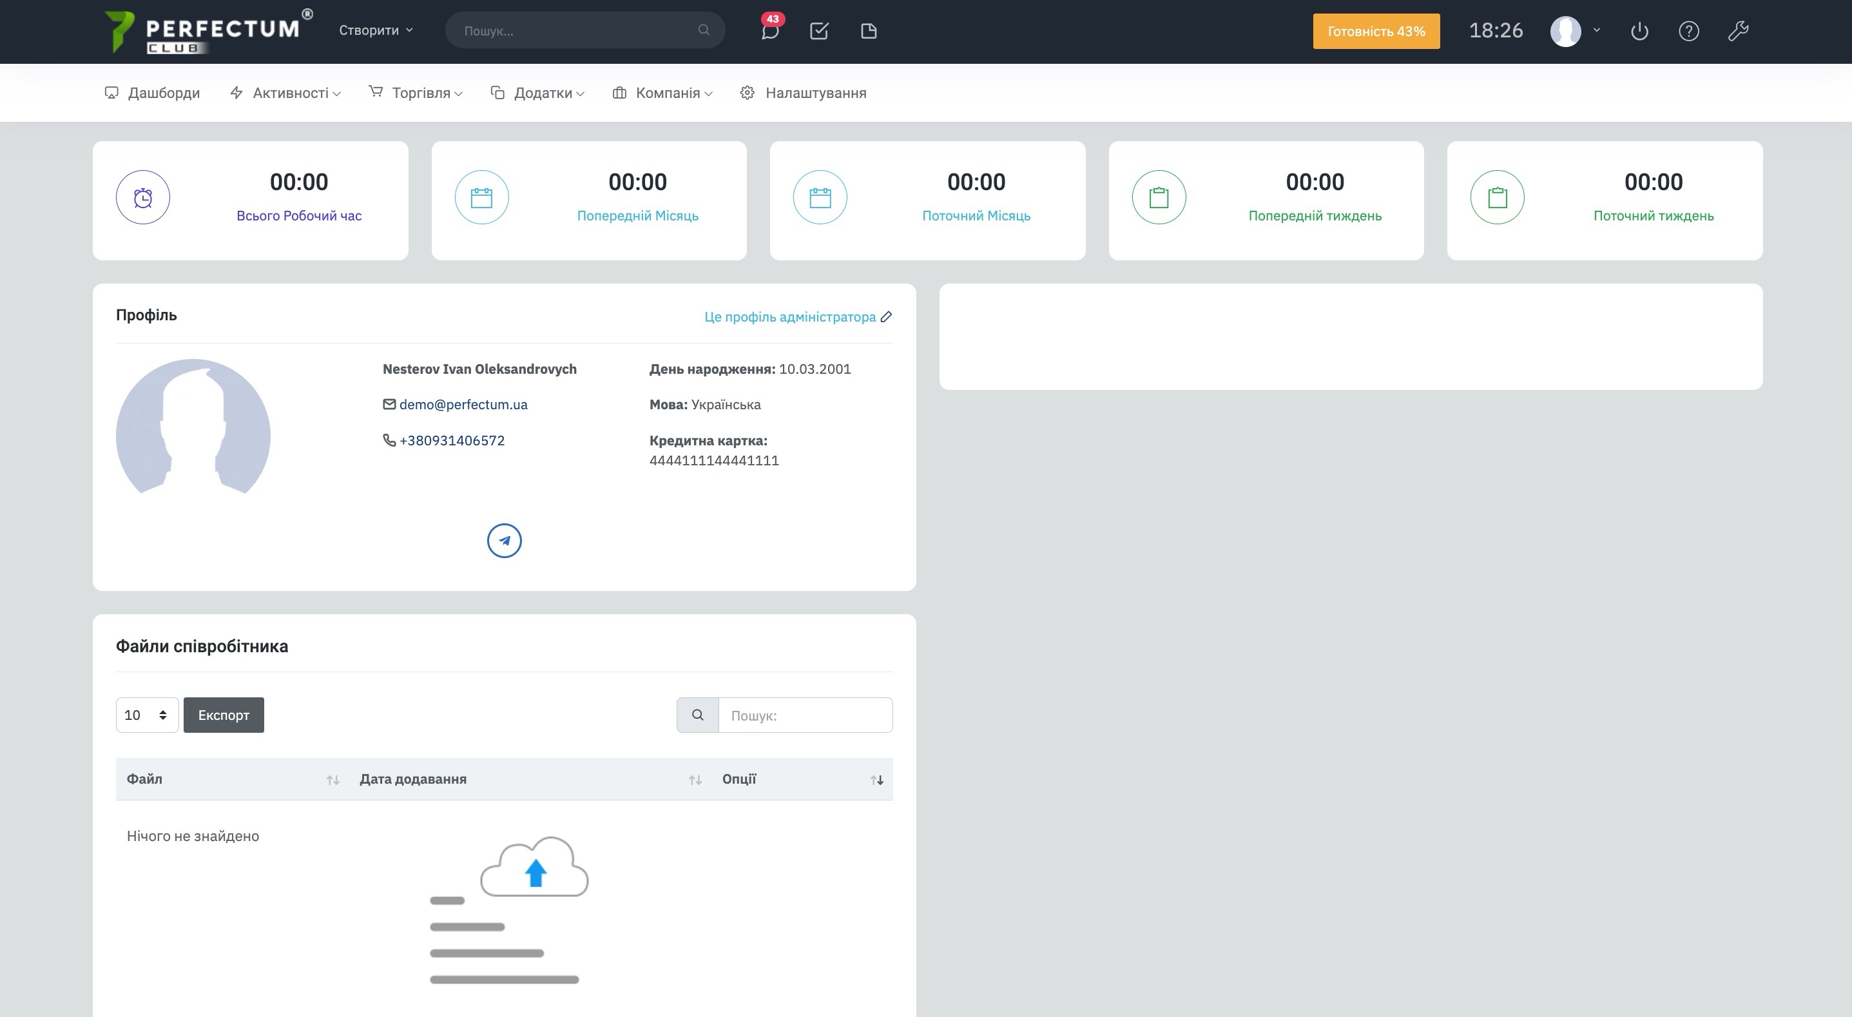Open the Торгівля menu
The height and width of the screenshot is (1017, 1852).
421,93
